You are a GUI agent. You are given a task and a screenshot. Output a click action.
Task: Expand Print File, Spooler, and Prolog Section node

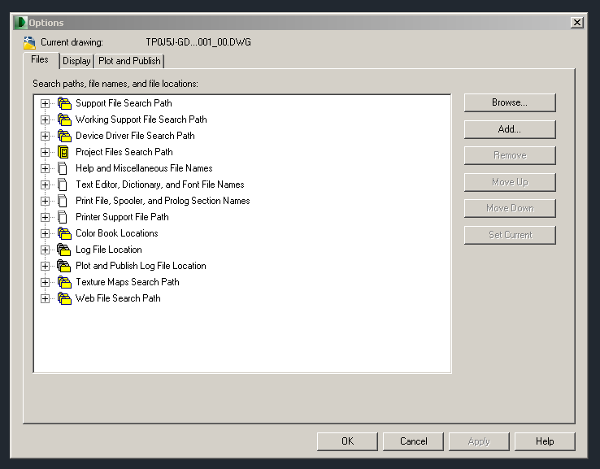coord(45,201)
